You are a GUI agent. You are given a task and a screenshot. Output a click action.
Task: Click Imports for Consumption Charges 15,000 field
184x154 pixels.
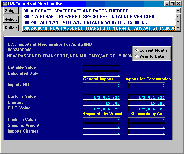[x=147, y=103]
